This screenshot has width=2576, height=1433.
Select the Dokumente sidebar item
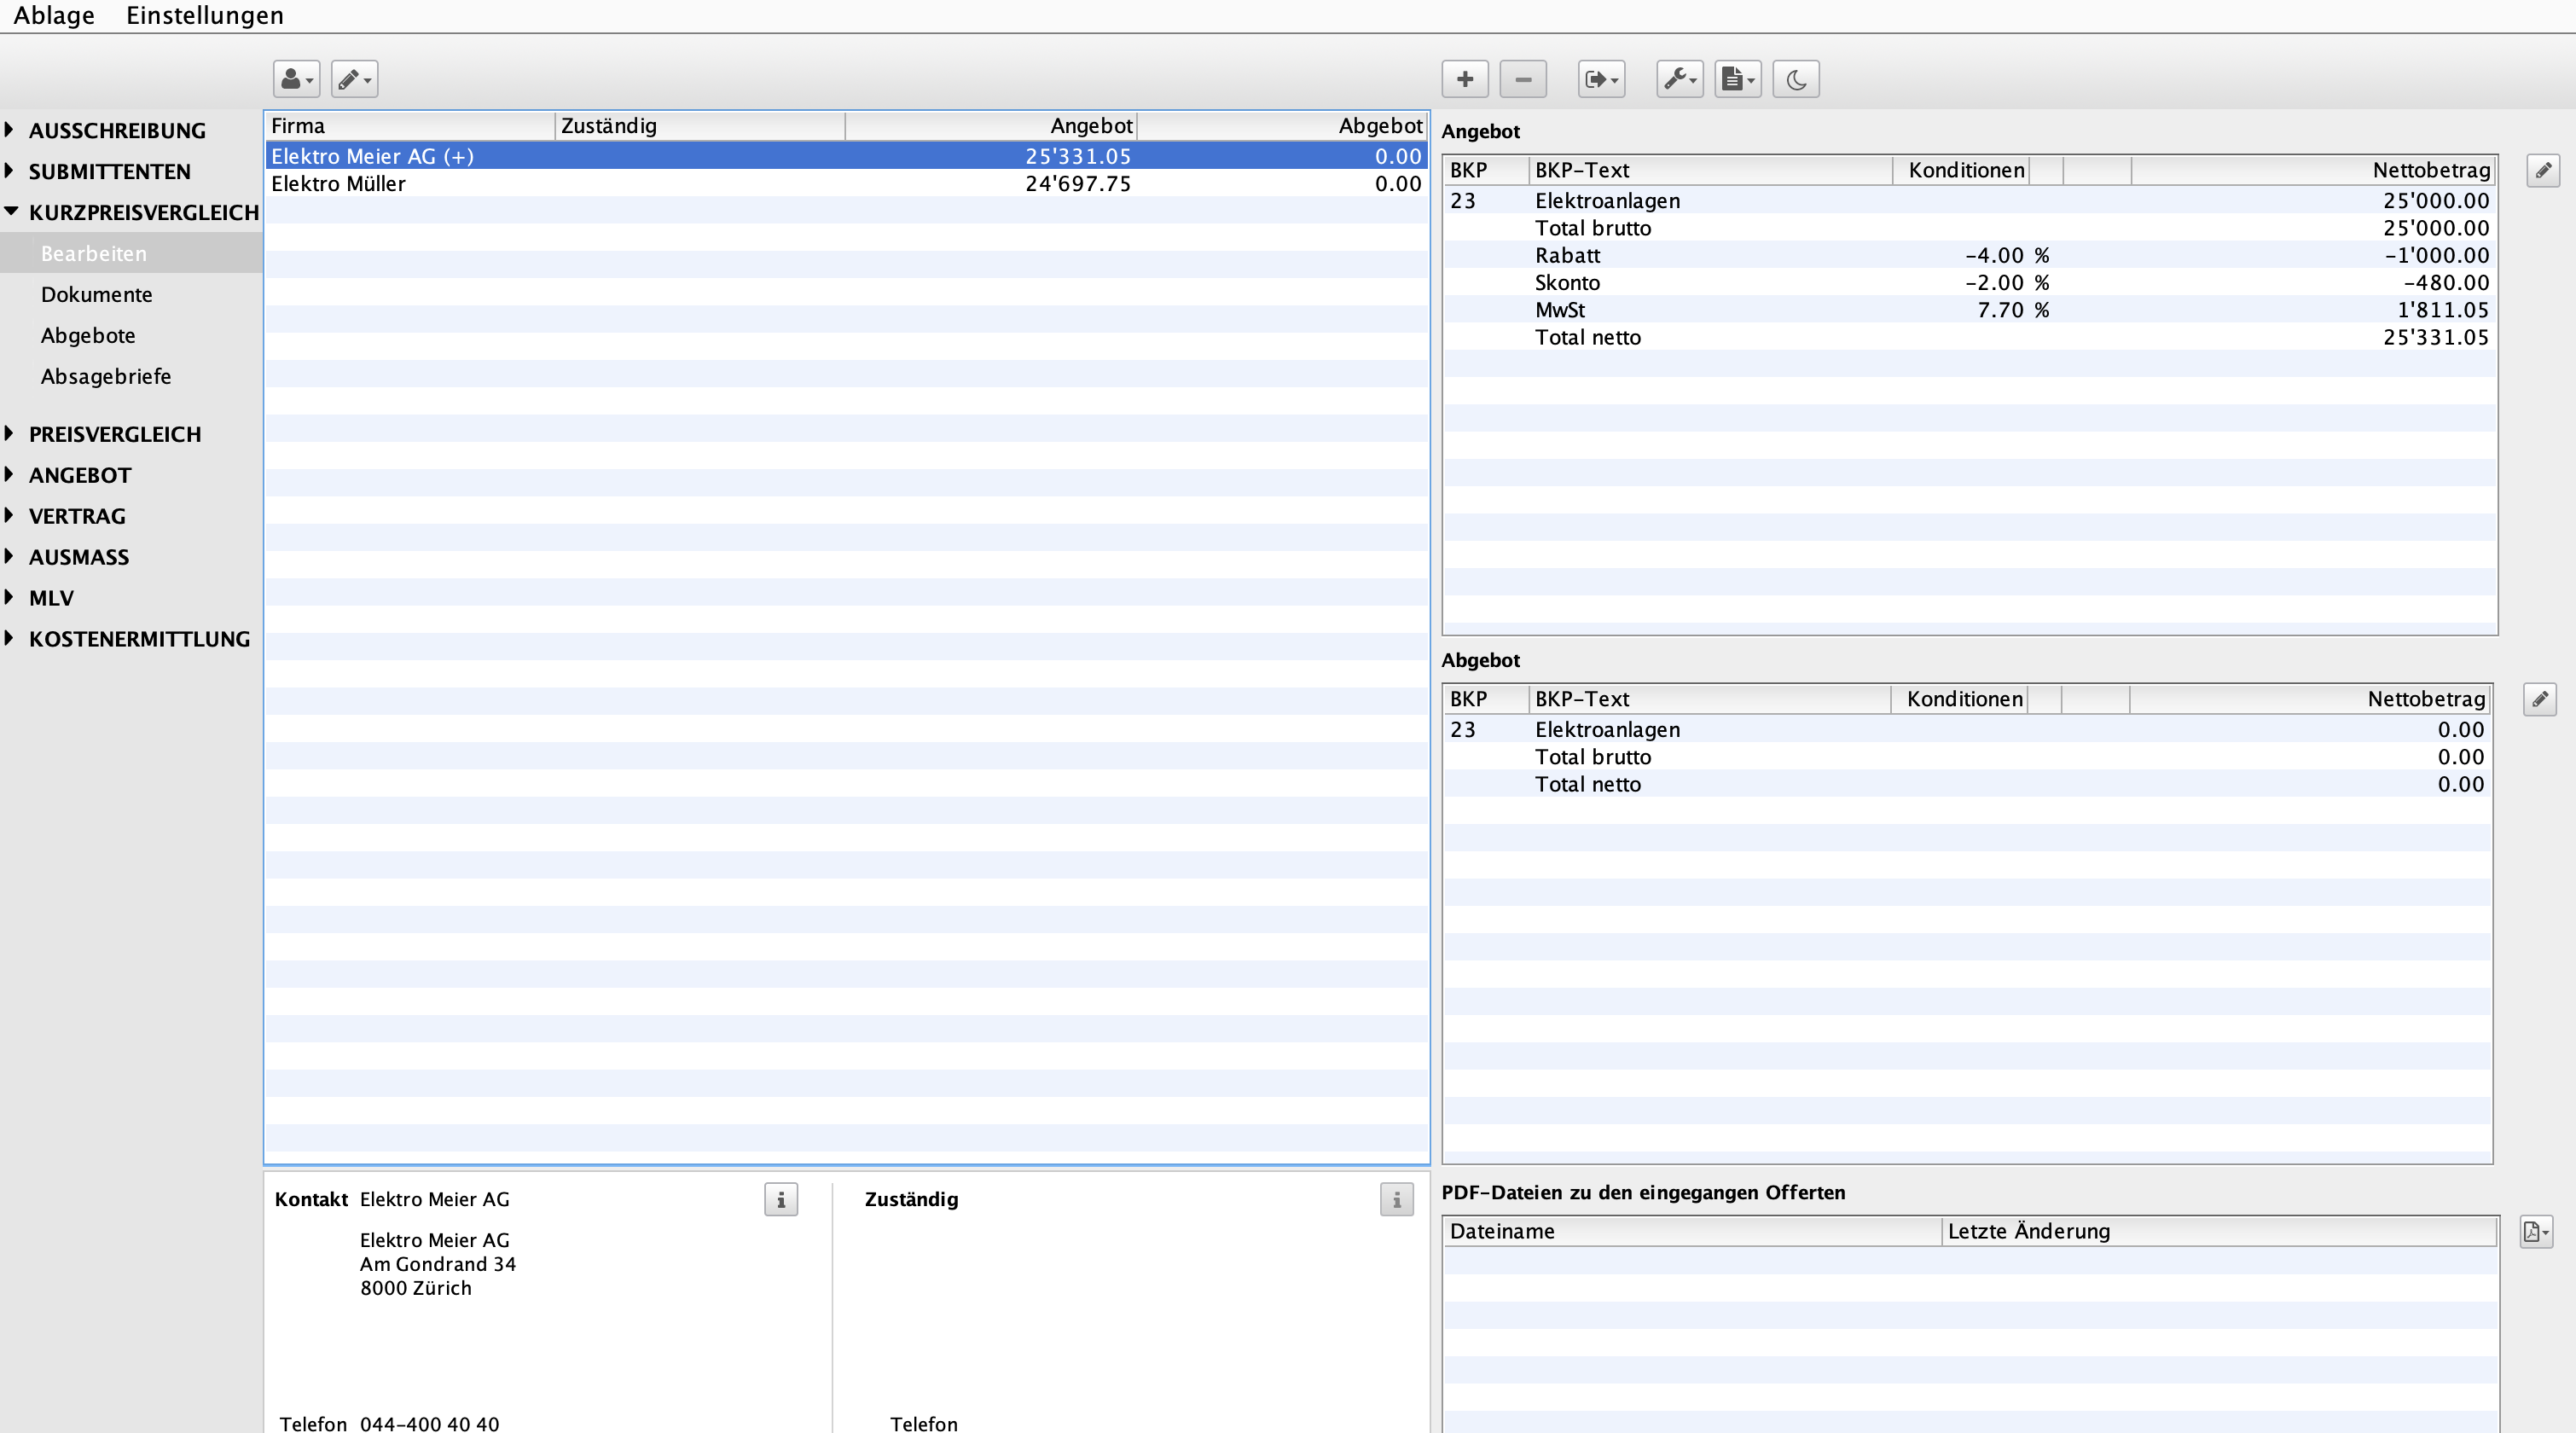(x=96, y=295)
